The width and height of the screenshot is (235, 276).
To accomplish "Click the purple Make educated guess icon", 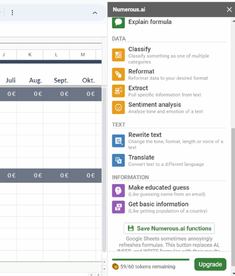I will [x=118, y=190].
